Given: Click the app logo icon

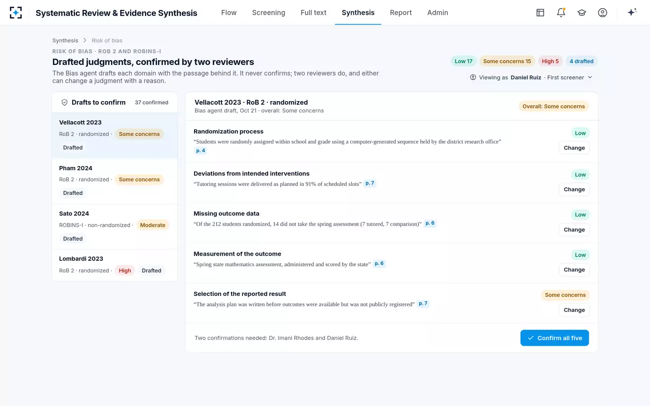Looking at the screenshot, I should [x=16, y=13].
